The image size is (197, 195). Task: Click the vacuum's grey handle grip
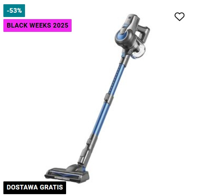coord(143,33)
